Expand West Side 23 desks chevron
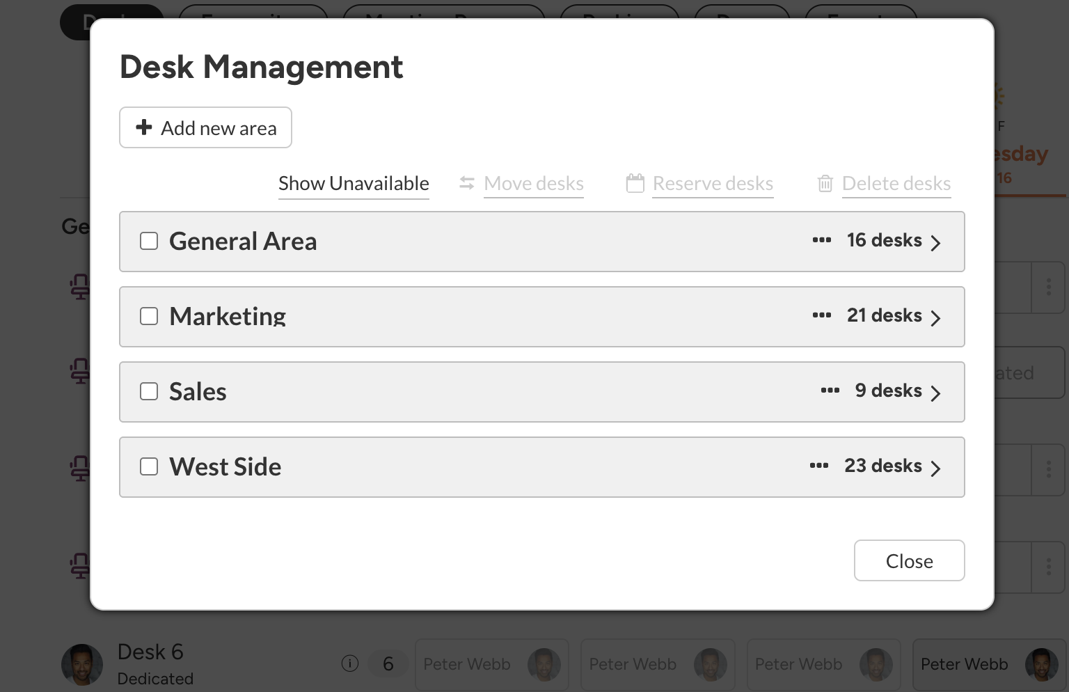Image resolution: width=1069 pixels, height=692 pixels. pyautogui.click(x=936, y=468)
